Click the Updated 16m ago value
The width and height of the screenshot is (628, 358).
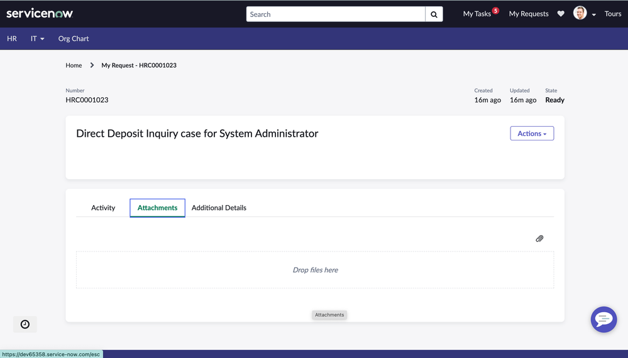522,100
